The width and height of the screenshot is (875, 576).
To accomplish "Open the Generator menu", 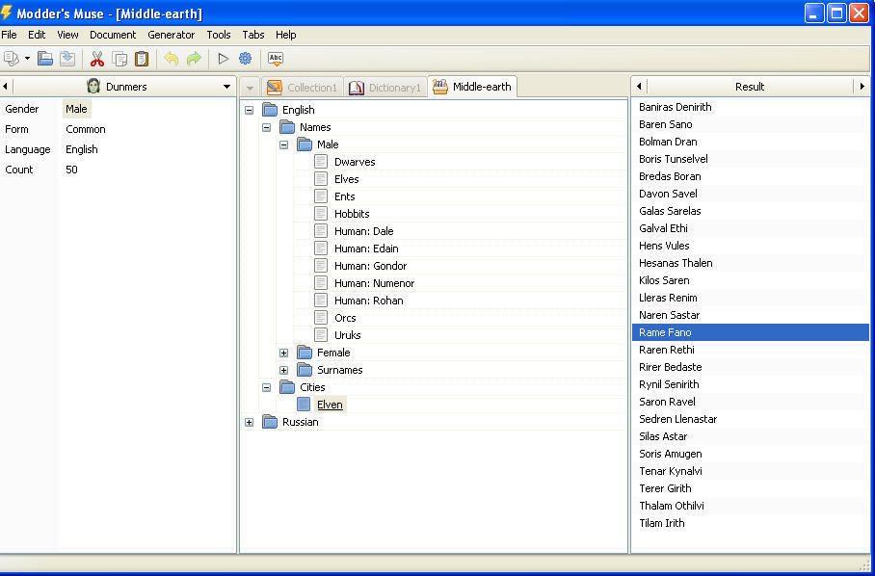I will (172, 35).
